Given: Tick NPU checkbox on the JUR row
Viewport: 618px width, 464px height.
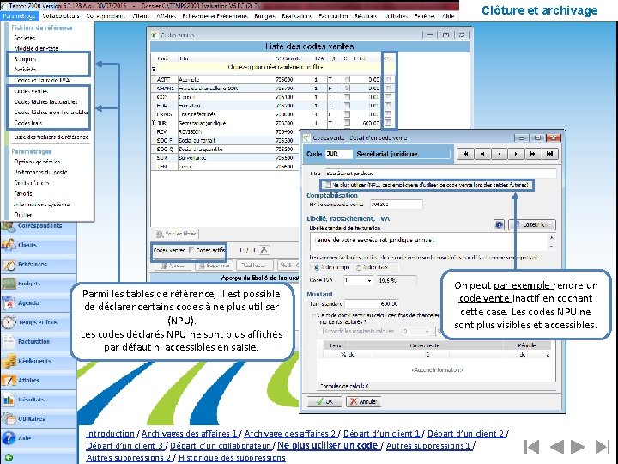Looking at the screenshot, I should (x=388, y=123).
